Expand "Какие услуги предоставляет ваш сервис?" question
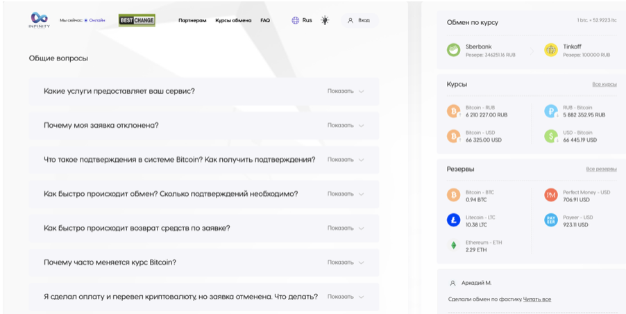Screen dimensions: 626x314 pyautogui.click(x=346, y=91)
